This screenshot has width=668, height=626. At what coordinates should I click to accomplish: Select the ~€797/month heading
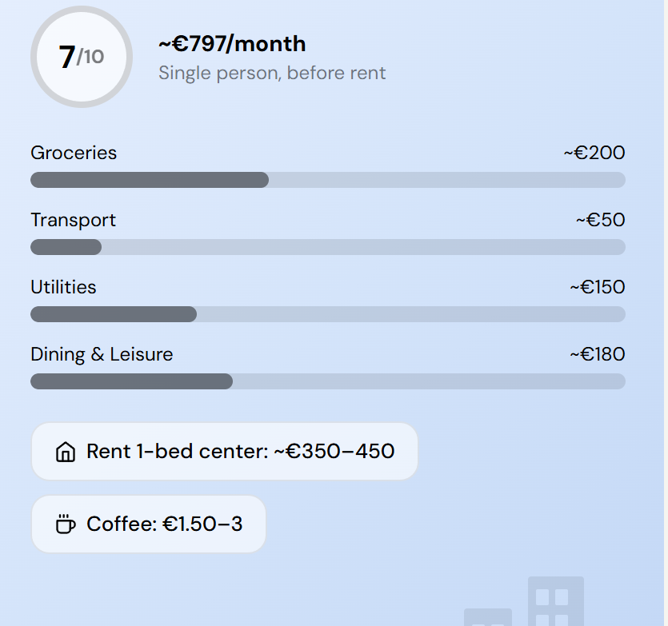coord(232,44)
